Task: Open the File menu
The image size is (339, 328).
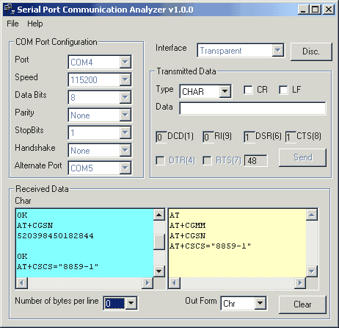Action: [x=12, y=24]
